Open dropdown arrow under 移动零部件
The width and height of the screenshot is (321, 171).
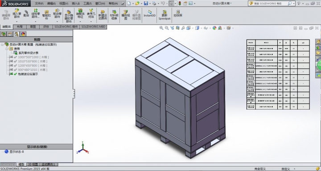pyautogui.click(x=57, y=21)
